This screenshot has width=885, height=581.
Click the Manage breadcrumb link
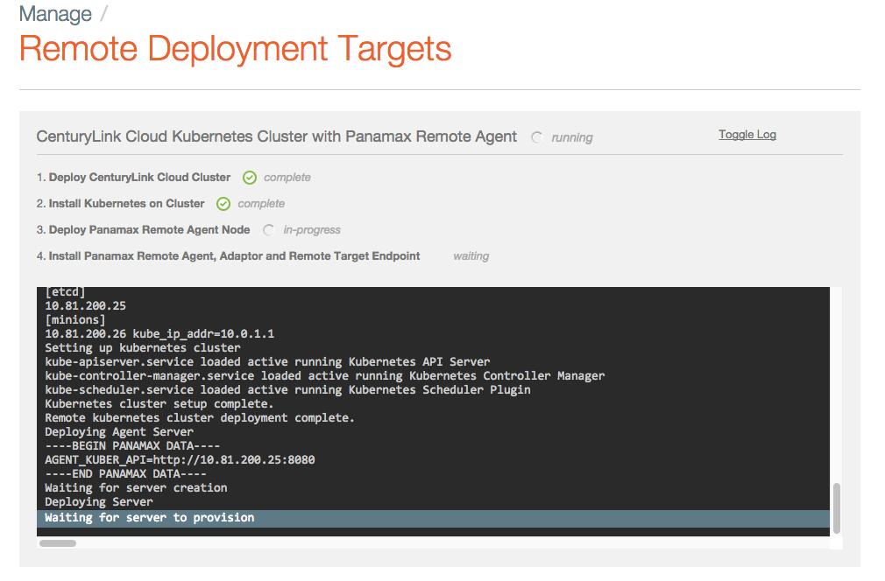point(55,14)
